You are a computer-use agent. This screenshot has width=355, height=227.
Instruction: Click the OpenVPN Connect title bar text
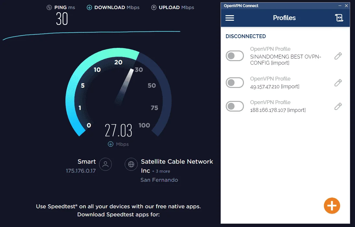pyautogui.click(x=241, y=5)
